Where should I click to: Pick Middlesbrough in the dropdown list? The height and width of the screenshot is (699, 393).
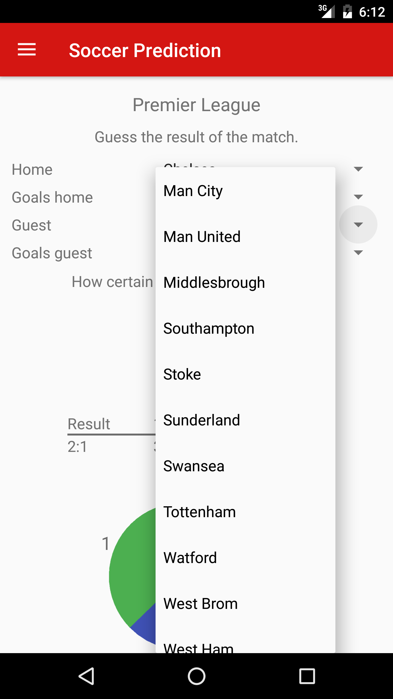pyautogui.click(x=245, y=282)
